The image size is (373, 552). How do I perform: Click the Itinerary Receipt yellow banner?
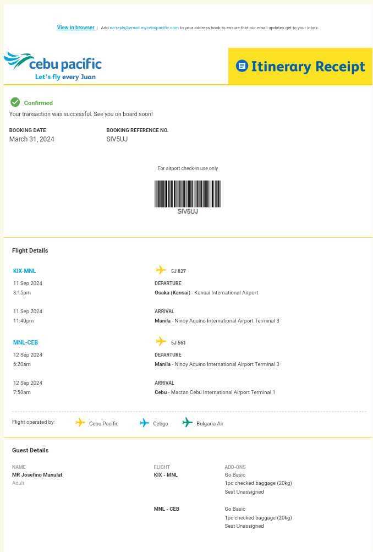tap(300, 67)
